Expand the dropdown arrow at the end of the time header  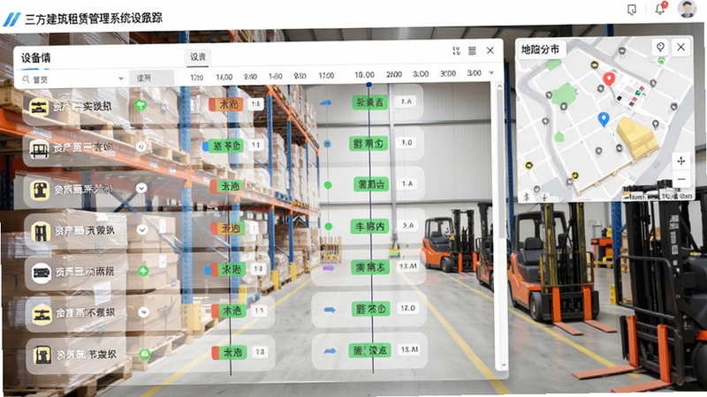(491, 73)
